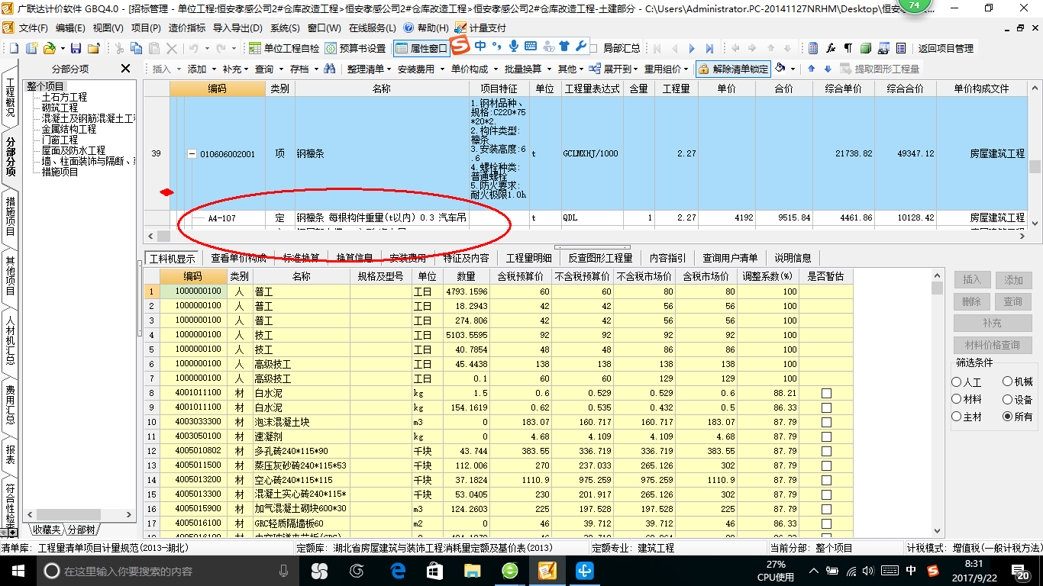Click the fx formula icon
1043x586 pixels.
point(831,48)
